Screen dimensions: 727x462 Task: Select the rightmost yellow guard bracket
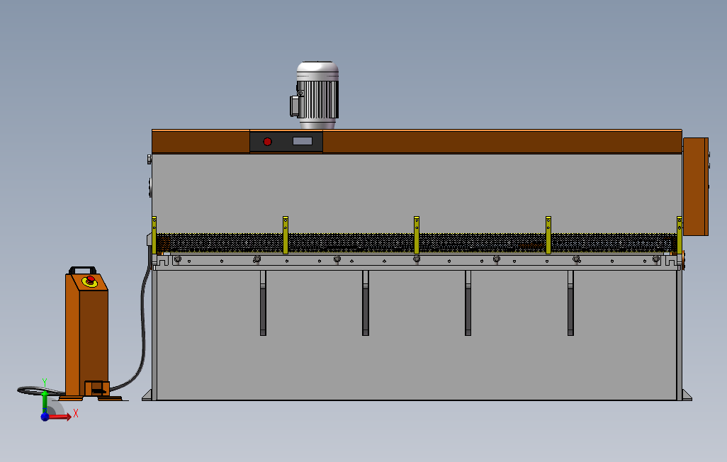click(680, 235)
